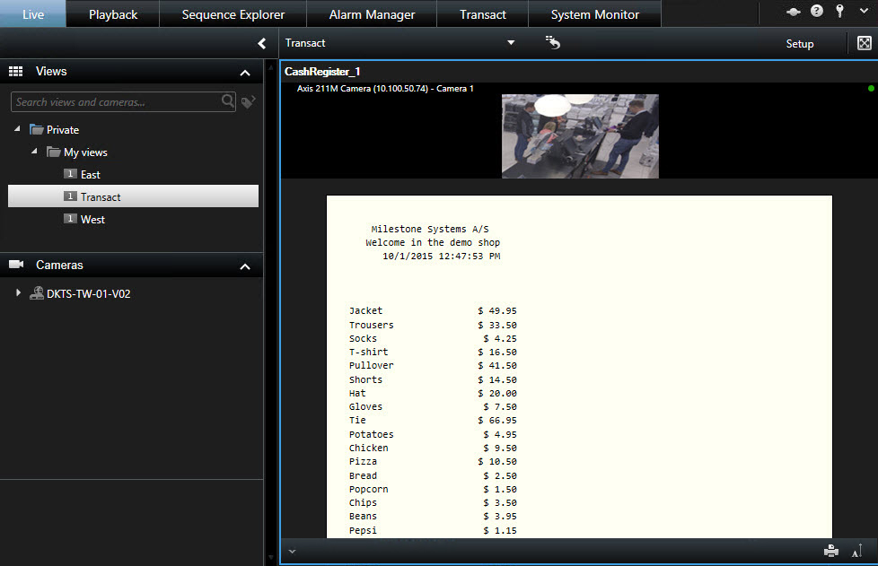Image resolution: width=878 pixels, height=566 pixels.
Task: Click the font size icon beside print
Action: (x=858, y=551)
